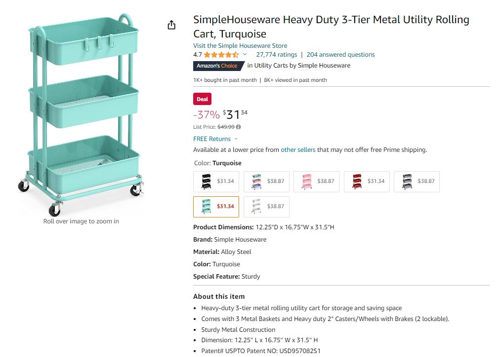Click the star rating icons
This screenshot has height=357, width=500.
(x=221, y=55)
